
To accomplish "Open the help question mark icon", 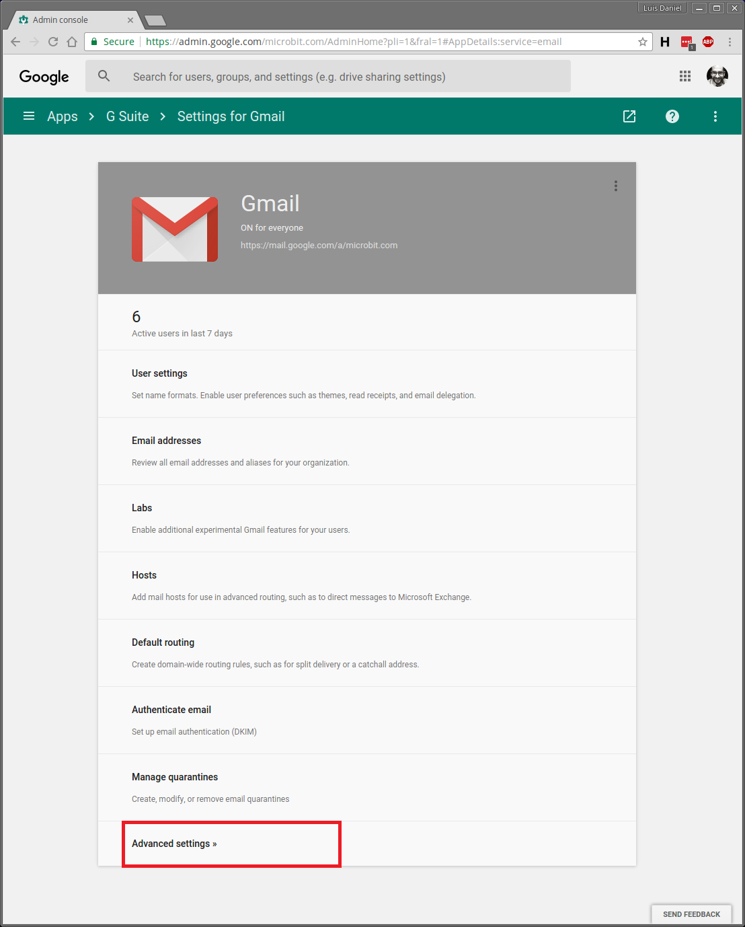I will coord(672,116).
